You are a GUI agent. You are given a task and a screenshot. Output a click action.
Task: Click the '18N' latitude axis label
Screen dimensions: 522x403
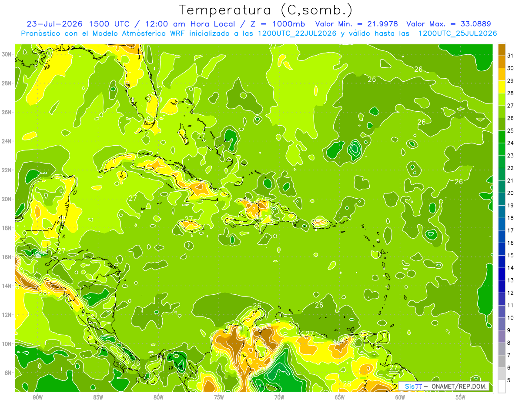tap(7, 228)
